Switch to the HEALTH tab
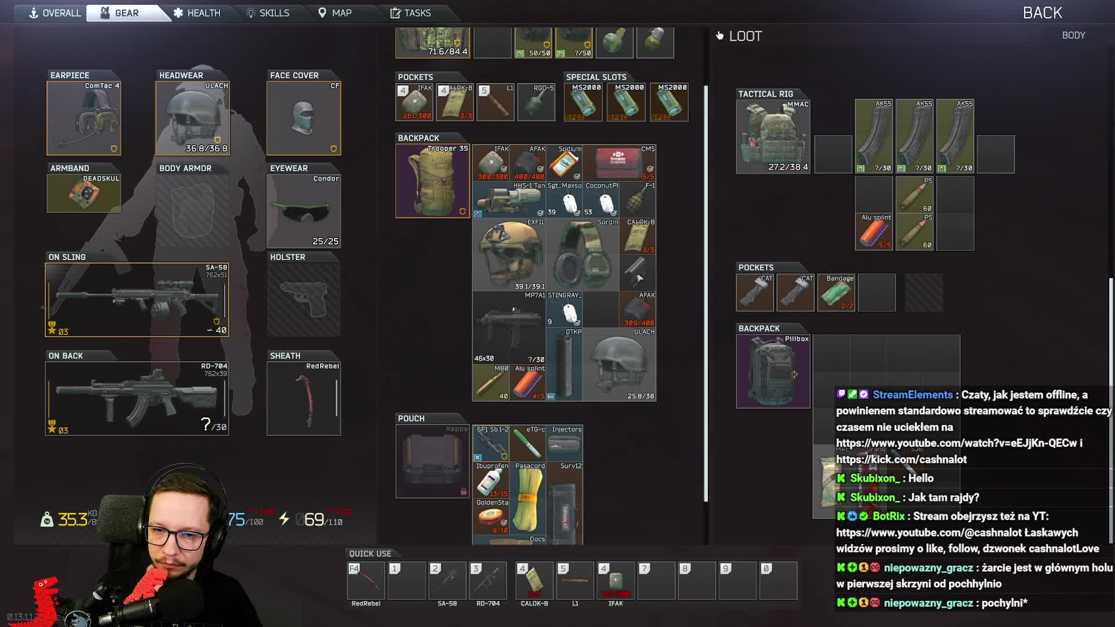Viewport: 1115px width, 627px height. click(197, 13)
